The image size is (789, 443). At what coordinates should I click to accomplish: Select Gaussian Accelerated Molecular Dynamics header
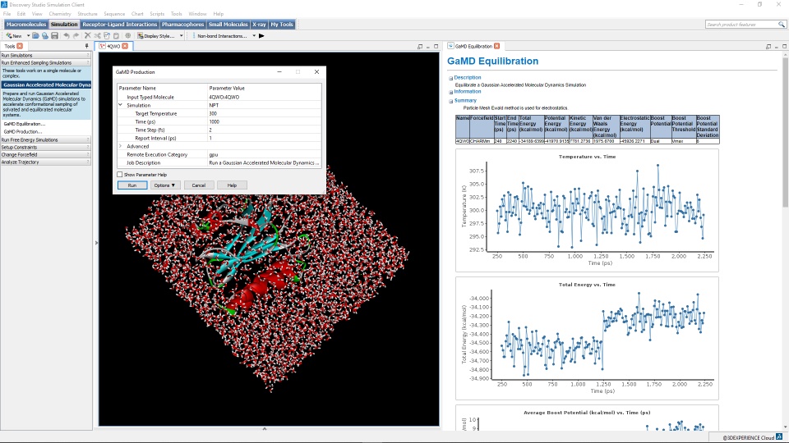point(46,84)
